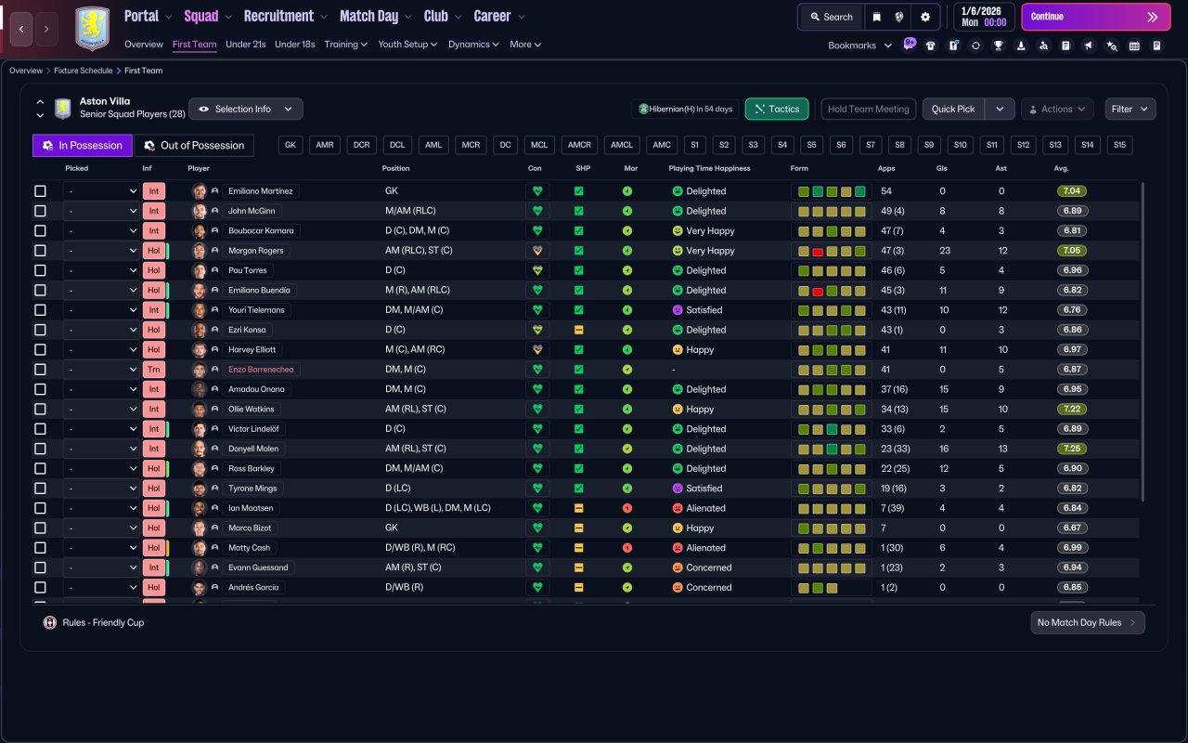1188x743 pixels.
Task: Click the Quick Pick button
Action: click(x=953, y=109)
